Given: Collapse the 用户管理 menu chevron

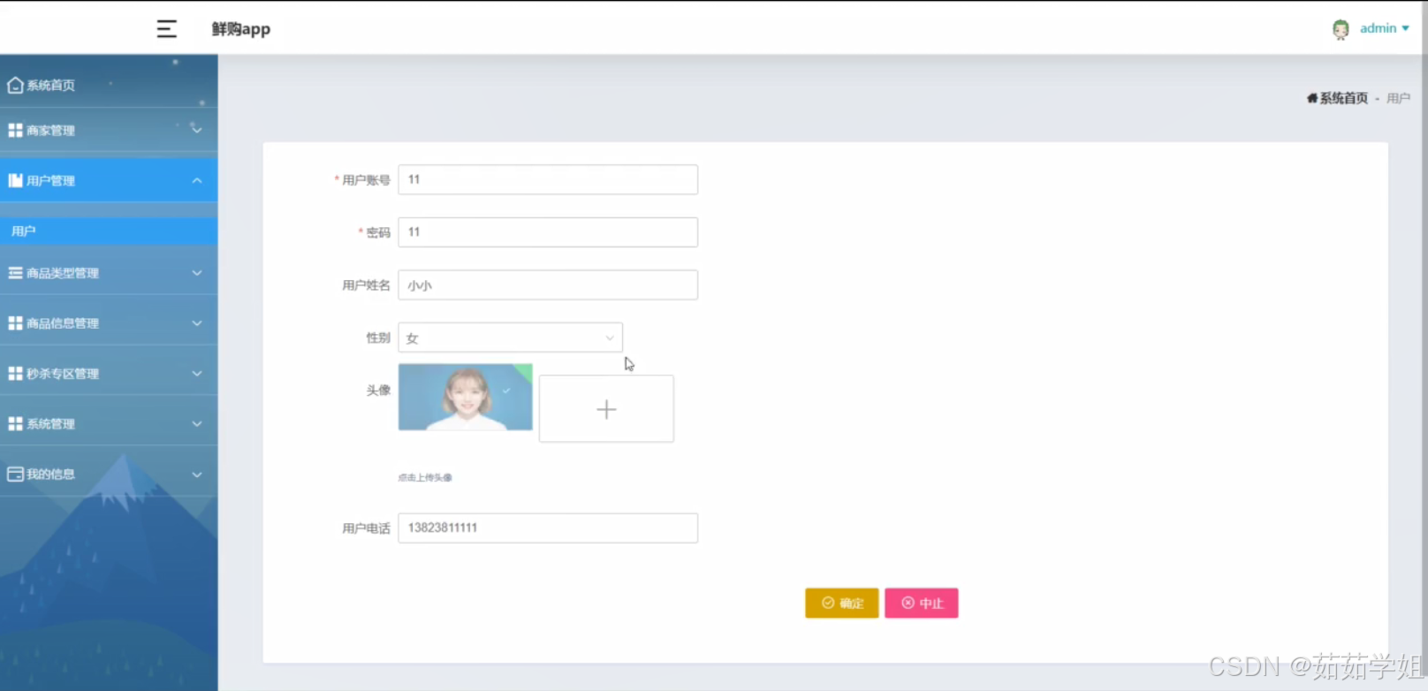Looking at the screenshot, I should pyautogui.click(x=197, y=180).
